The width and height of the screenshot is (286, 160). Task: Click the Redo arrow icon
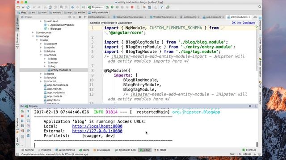pyautogui.click(x=39, y=7)
